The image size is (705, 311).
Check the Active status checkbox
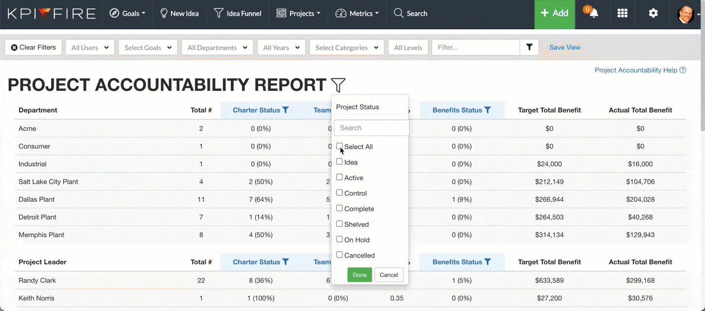point(339,177)
